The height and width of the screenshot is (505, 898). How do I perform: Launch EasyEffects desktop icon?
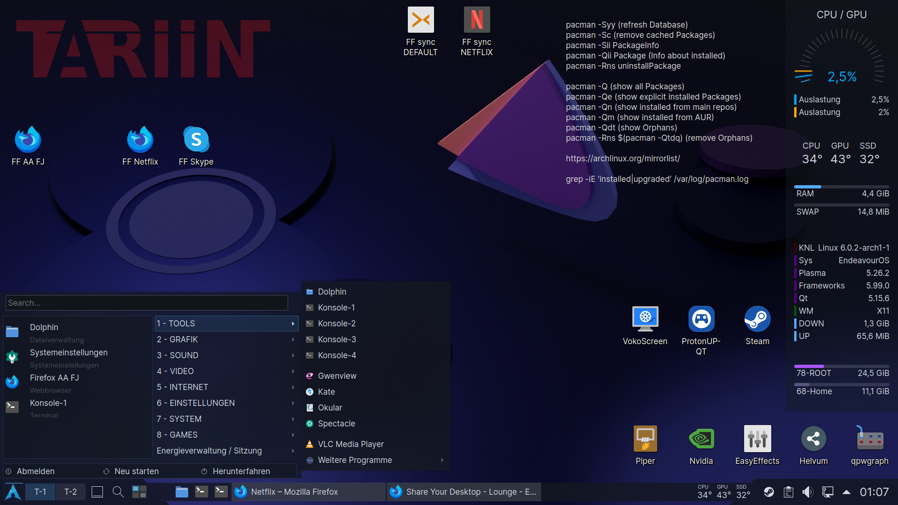pyautogui.click(x=757, y=445)
